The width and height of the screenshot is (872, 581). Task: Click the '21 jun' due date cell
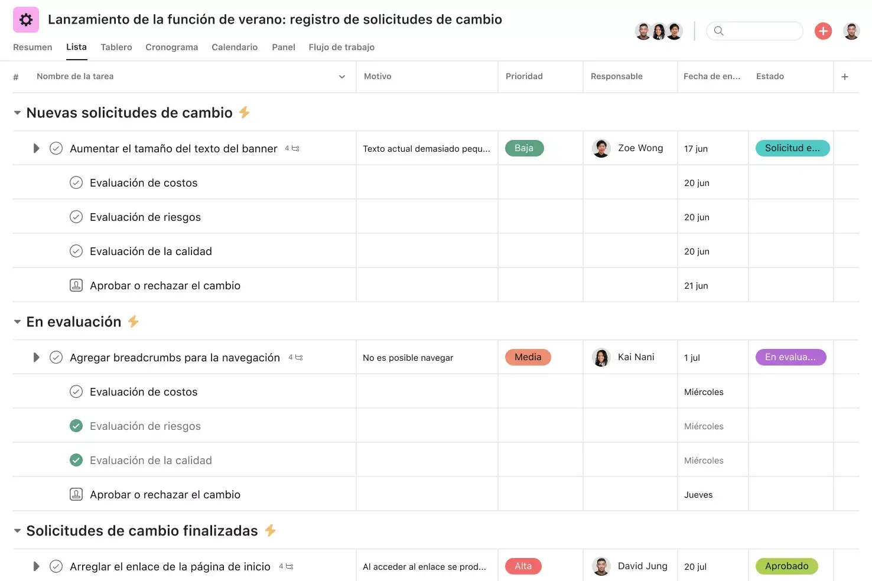(712, 286)
